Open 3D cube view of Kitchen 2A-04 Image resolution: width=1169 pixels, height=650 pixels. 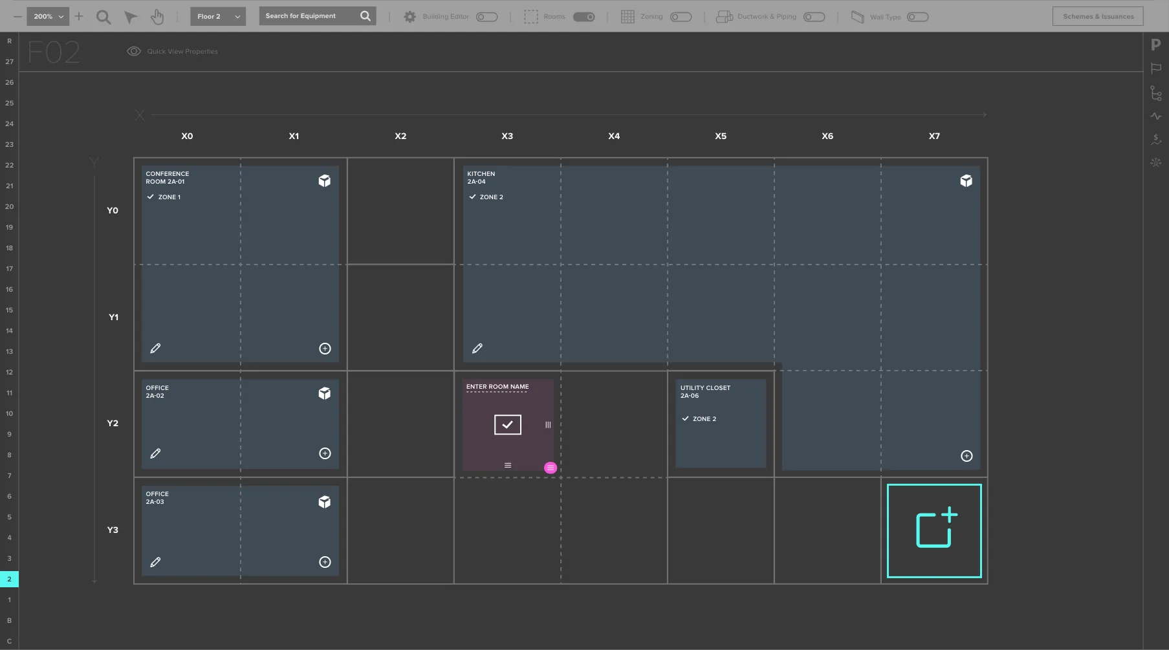(967, 181)
